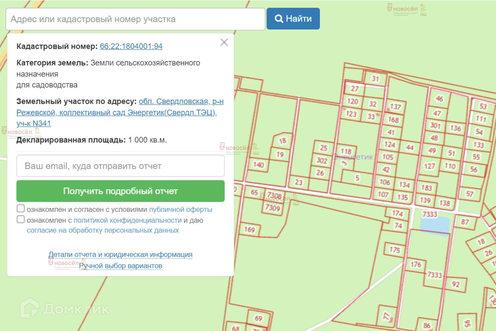Tick the privacy policy consent checkbox
This screenshot has height=331, width=496.
click(x=21, y=219)
